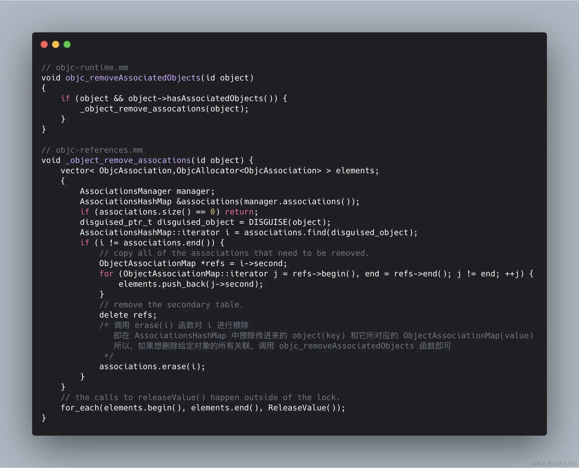Click the 'delete refs;' statement
This screenshot has width=579, height=468.
(128, 315)
